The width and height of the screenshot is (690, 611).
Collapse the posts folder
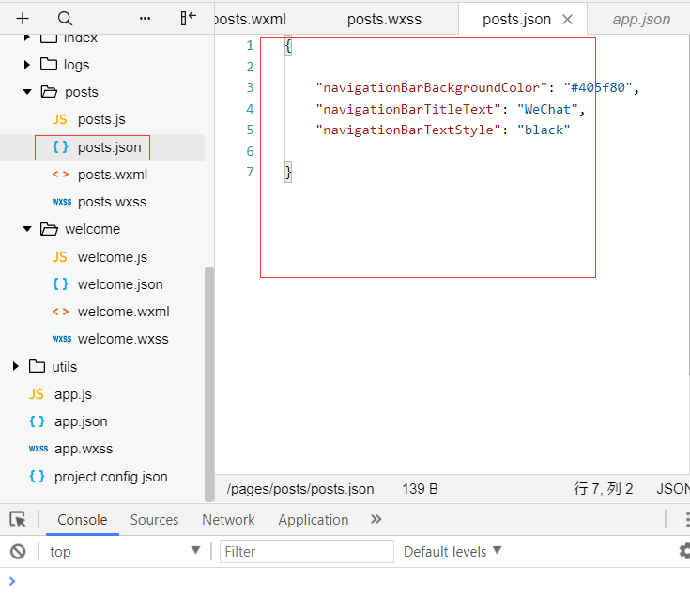tap(28, 92)
